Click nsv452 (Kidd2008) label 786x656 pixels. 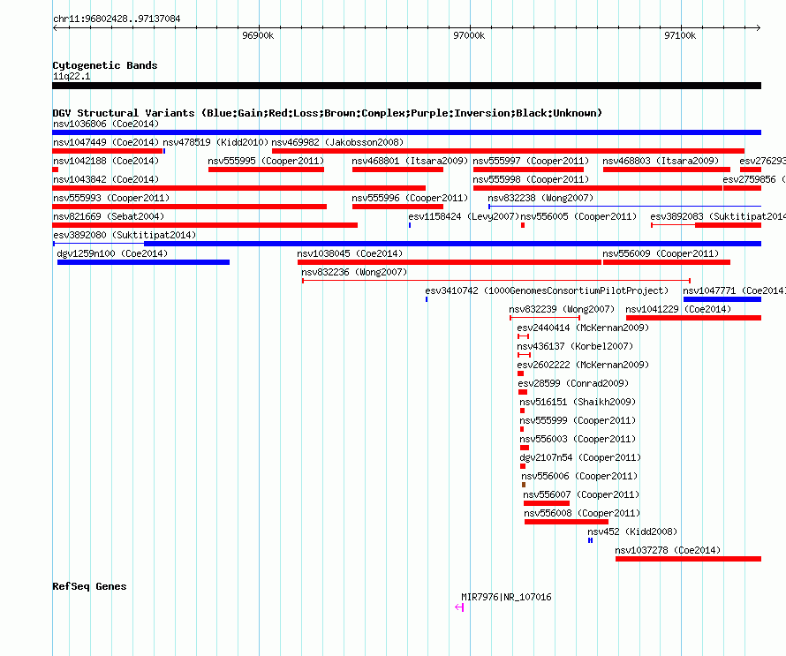(632, 532)
